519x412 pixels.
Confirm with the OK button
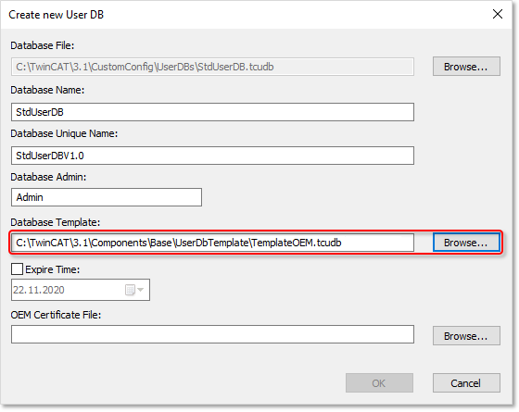379,383
